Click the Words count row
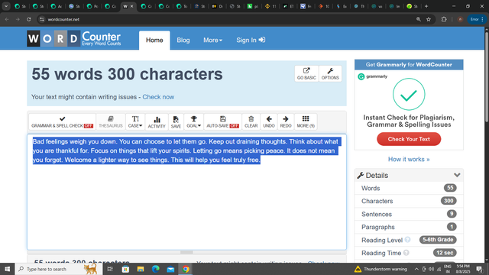The width and height of the screenshot is (489, 275). (409, 188)
